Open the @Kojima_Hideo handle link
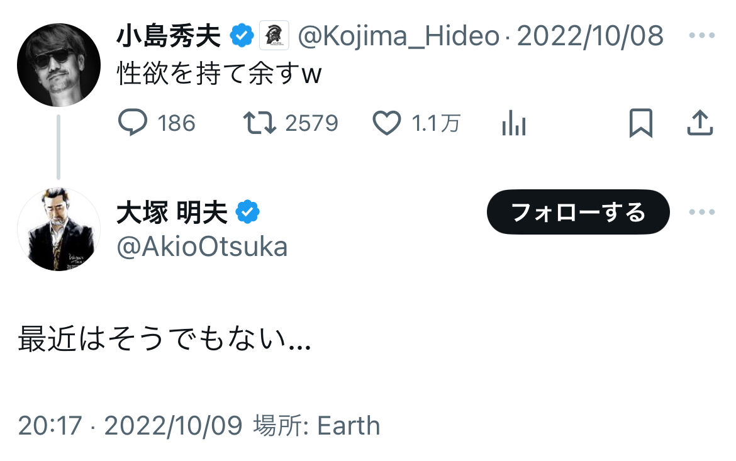736x461 pixels. (398, 36)
